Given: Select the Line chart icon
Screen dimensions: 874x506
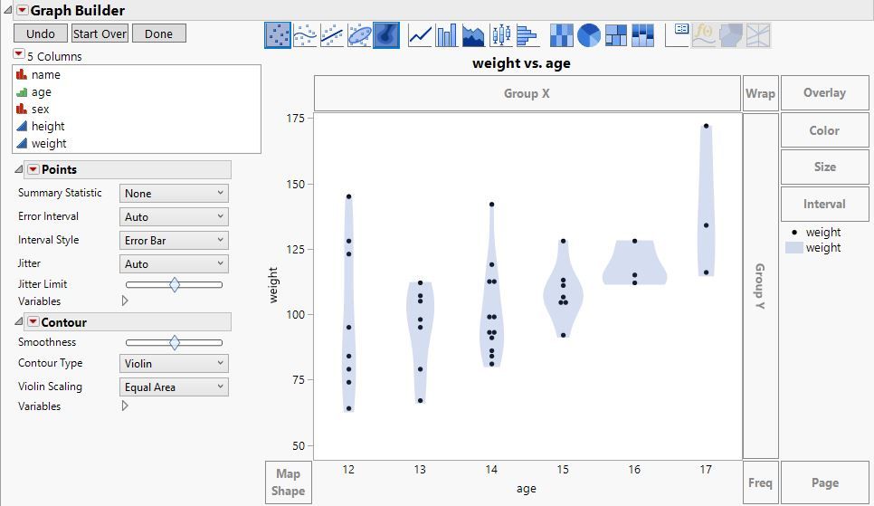Looking at the screenshot, I should 420,35.
